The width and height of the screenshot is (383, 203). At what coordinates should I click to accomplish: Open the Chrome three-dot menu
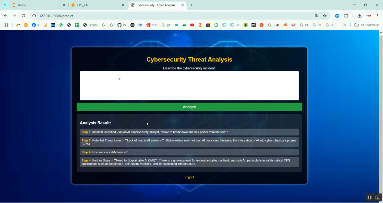(378, 16)
